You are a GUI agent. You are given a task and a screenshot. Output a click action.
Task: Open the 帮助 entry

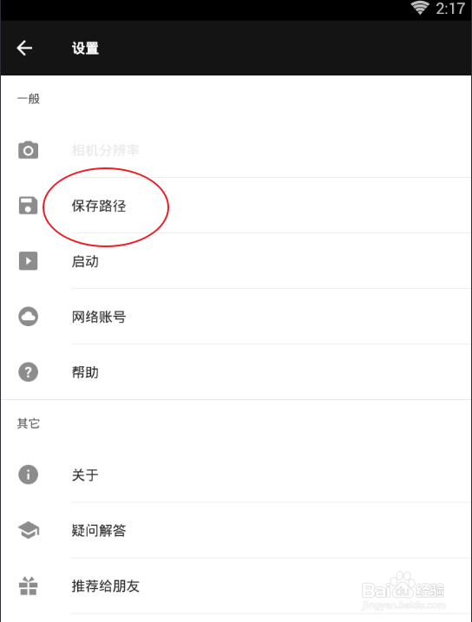point(236,372)
